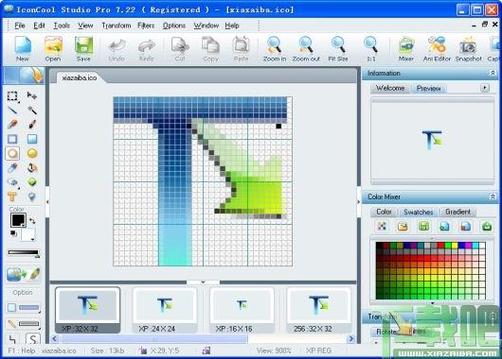Click the Information tabs scroll arrow
This screenshot has height=359, width=502.
[485, 88]
